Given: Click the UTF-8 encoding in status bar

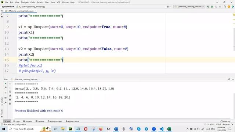Looking at the screenshot, I should 218,124.
